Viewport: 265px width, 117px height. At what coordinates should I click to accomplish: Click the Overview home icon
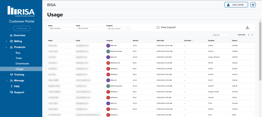[x=11, y=35]
